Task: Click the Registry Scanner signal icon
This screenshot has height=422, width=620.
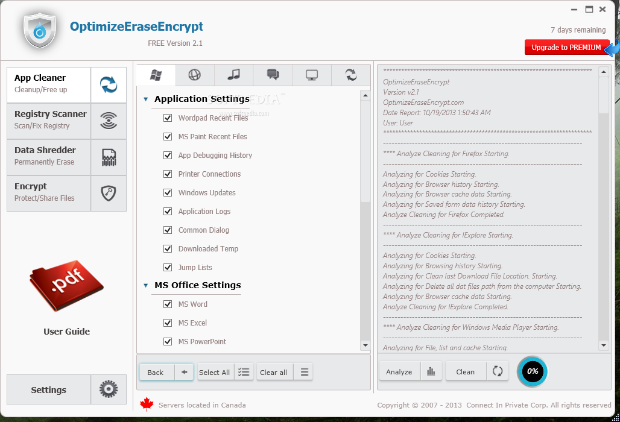Action: [x=109, y=121]
